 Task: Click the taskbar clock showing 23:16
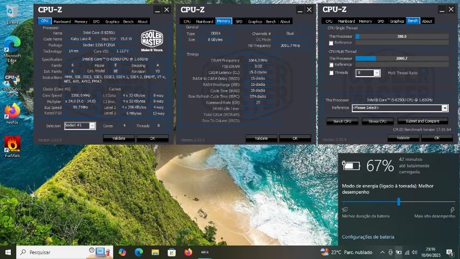pyautogui.click(x=431, y=252)
